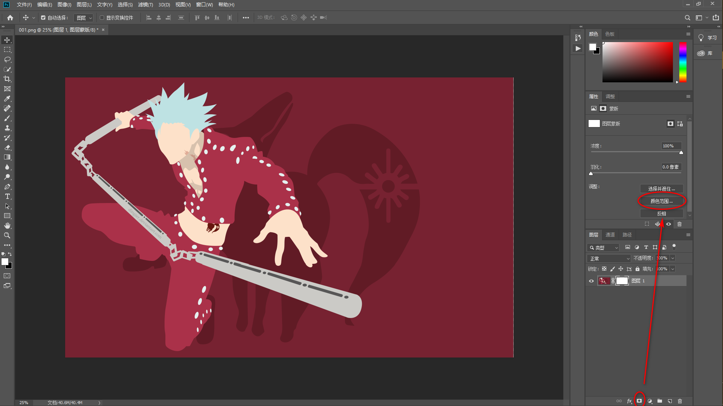Select the Lasso tool

click(7, 59)
